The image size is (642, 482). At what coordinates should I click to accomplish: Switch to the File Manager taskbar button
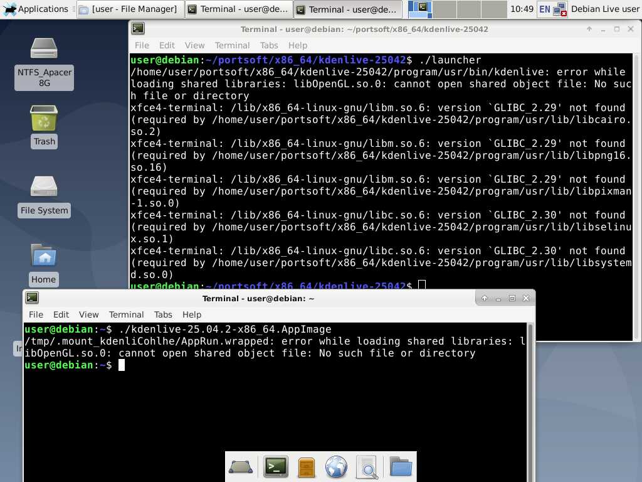coord(129,9)
